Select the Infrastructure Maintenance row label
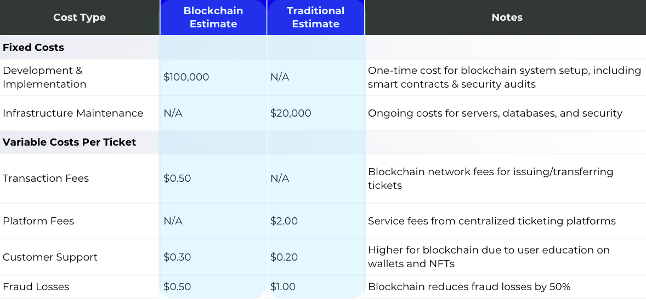646x300 pixels. [73, 113]
